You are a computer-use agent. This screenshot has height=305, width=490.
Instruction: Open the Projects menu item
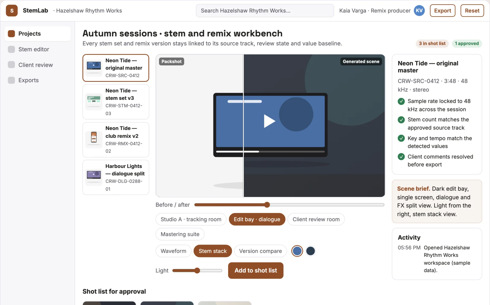[37, 34]
